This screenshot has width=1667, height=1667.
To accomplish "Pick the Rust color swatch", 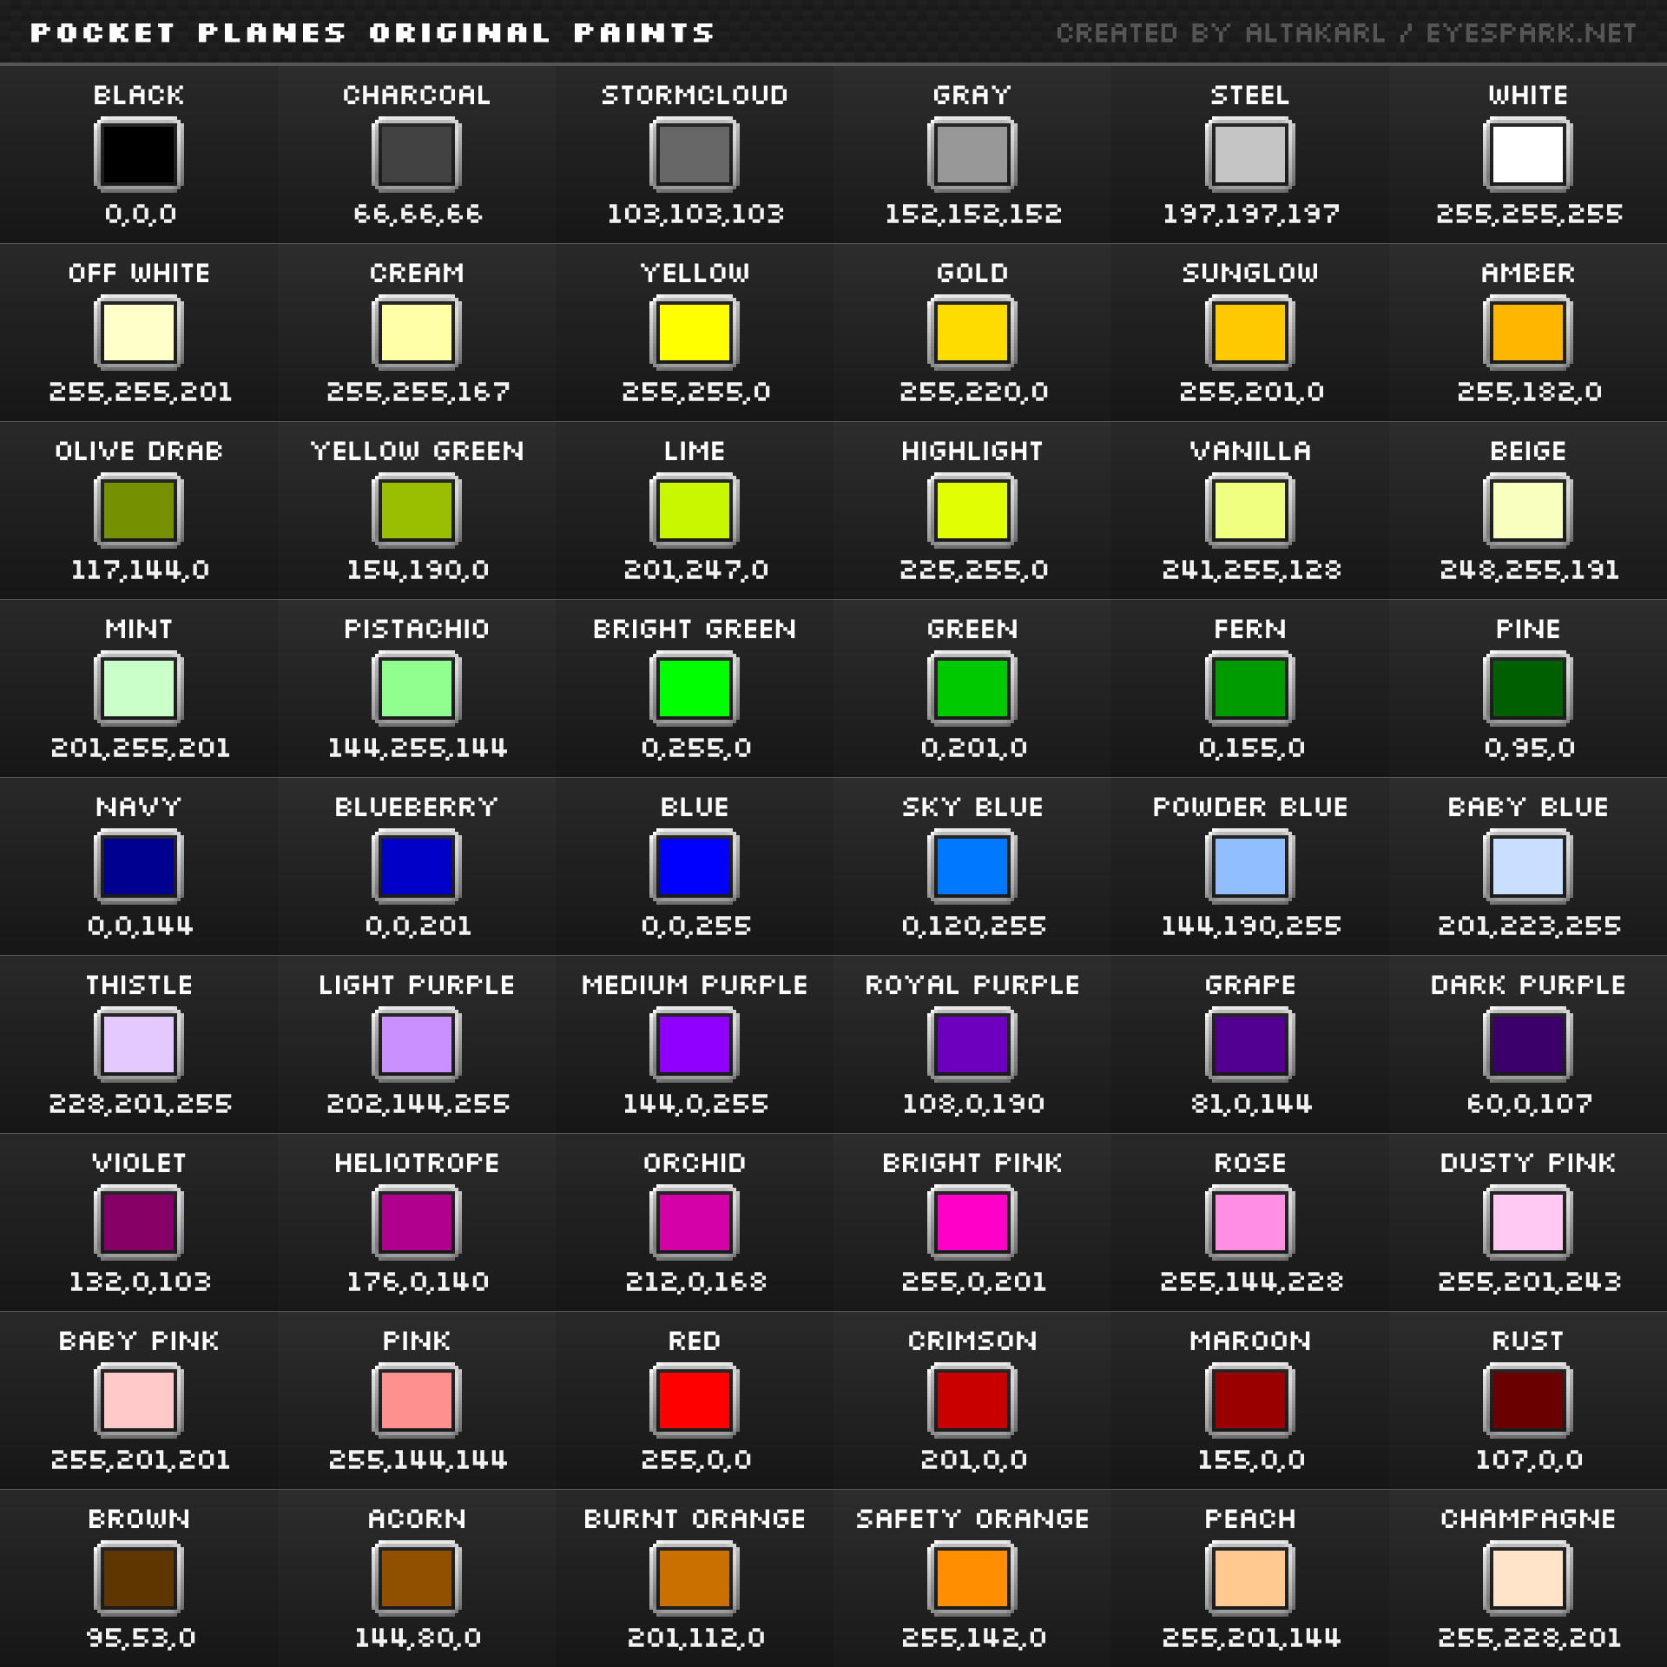I will (1528, 1402).
